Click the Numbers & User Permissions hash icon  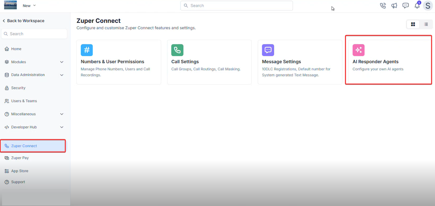pos(87,50)
